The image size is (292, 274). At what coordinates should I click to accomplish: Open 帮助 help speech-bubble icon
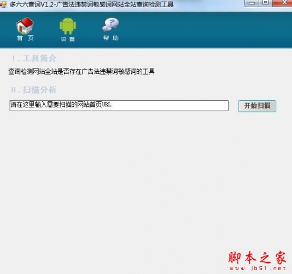[x=110, y=25]
